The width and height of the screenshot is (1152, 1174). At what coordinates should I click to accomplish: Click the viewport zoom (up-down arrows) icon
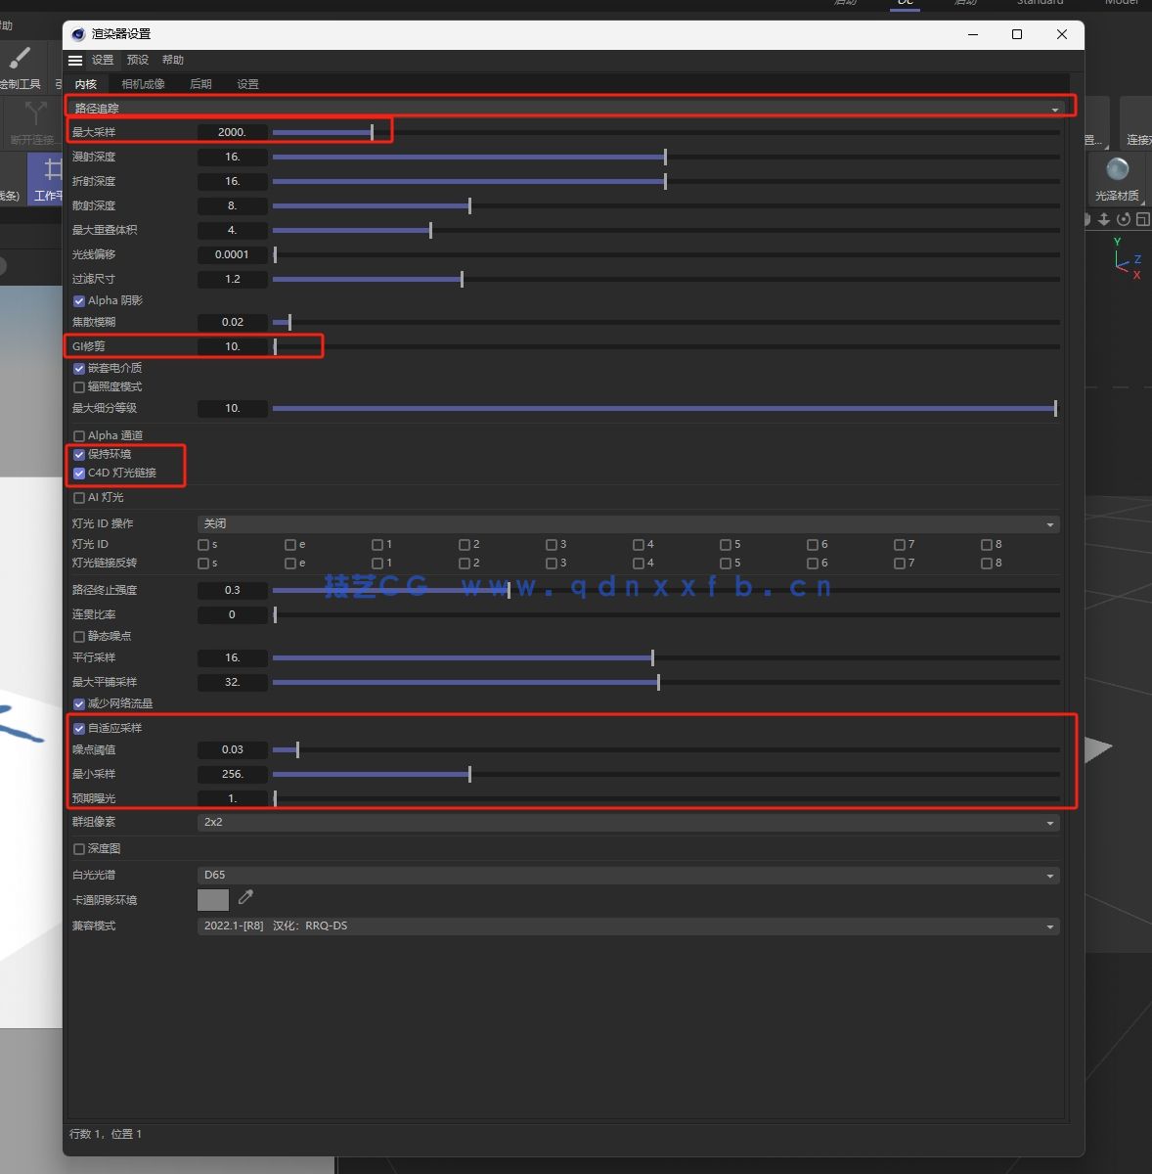pos(1104,219)
